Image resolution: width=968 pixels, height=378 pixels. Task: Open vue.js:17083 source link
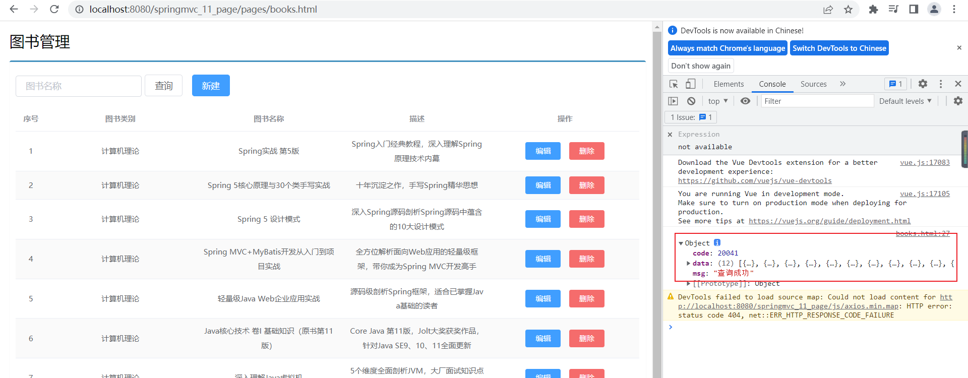925,163
